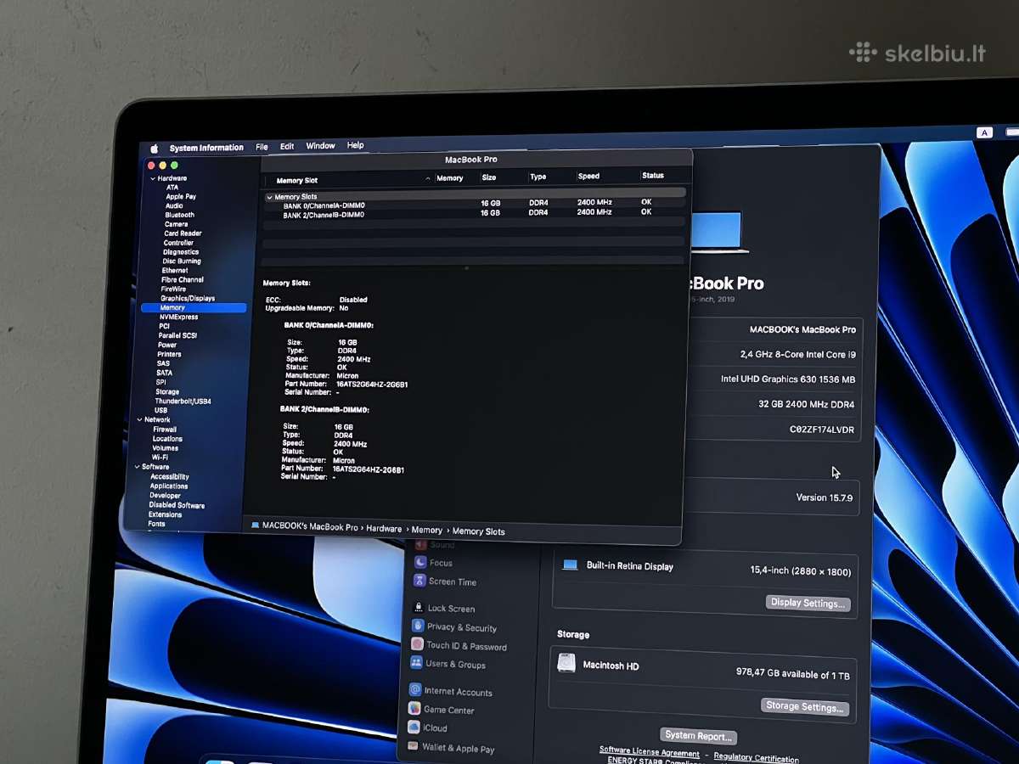This screenshot has height=764, width=1019.
Task: Open the Software License Agreement link
Action: (650, 751)
